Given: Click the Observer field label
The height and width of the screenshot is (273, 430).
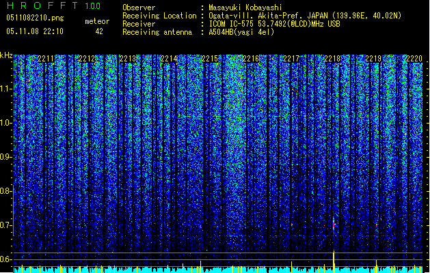Looking at the screenshot, I should (x=139, y=8).
